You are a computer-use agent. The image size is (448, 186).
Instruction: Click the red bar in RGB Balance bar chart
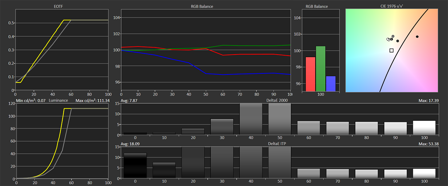(310, 74)
